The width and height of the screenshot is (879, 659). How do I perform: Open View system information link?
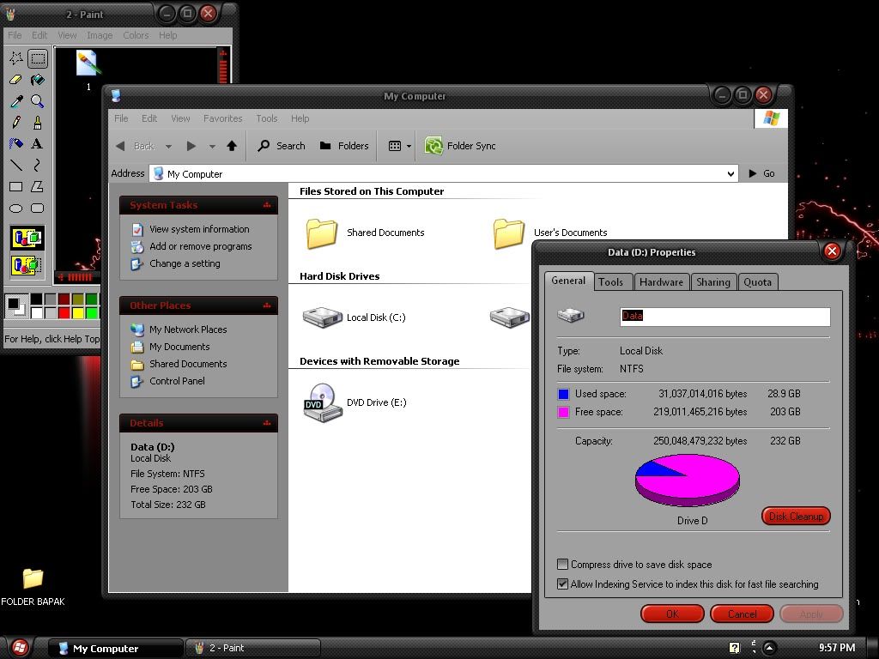click(x=199, y=229)
